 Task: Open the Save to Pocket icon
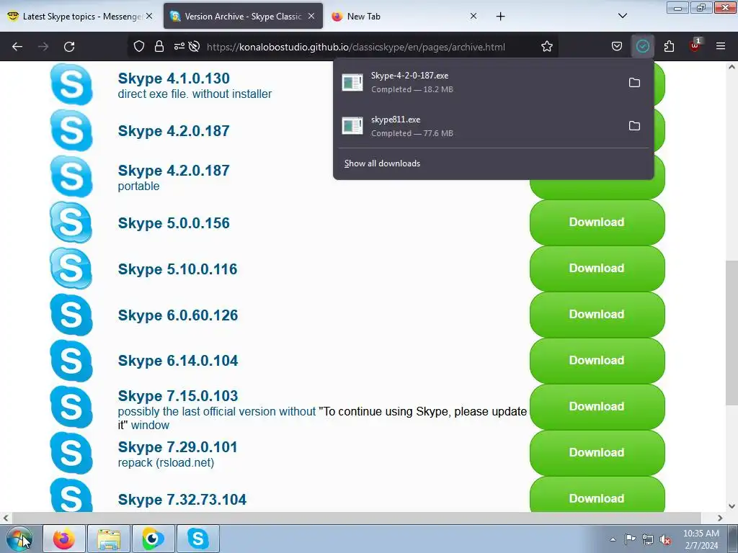point(617,47)
